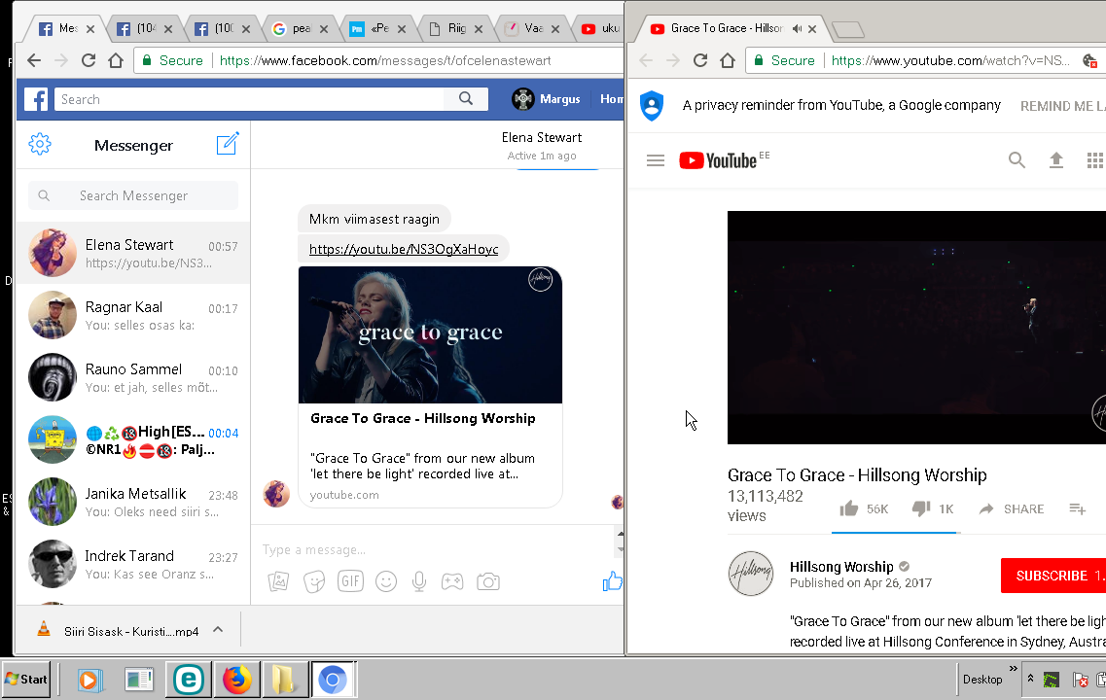This screenshot has height=700, width=1106.
Task: Switch to the Google 'pea' tab
Action: (301, 28)
